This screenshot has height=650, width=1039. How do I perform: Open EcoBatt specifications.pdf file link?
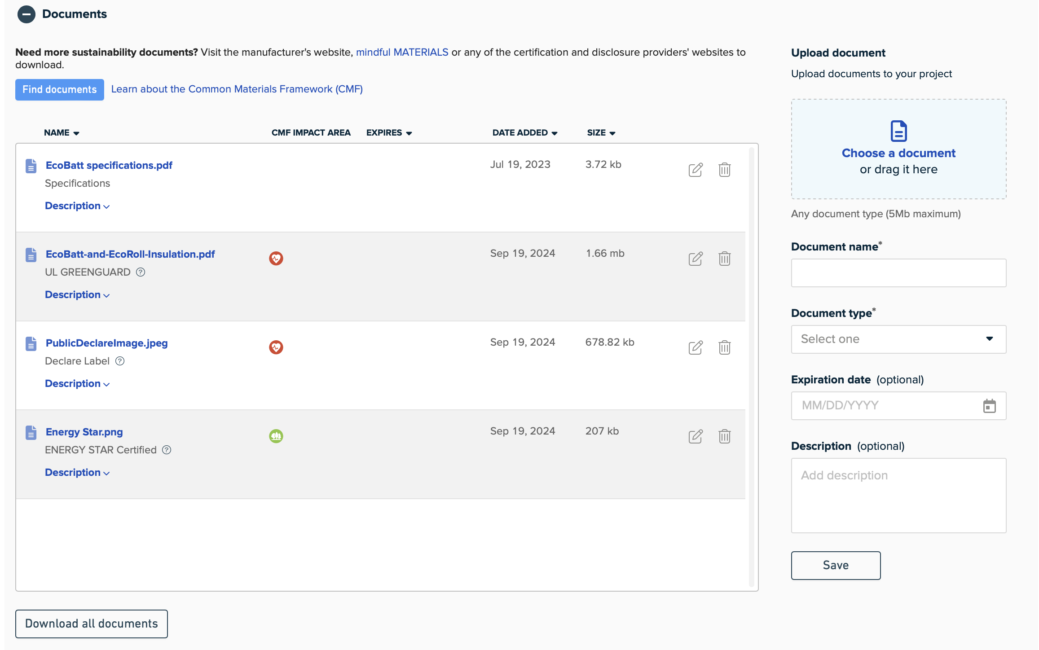pyautogui.click(x=109, y=166)
